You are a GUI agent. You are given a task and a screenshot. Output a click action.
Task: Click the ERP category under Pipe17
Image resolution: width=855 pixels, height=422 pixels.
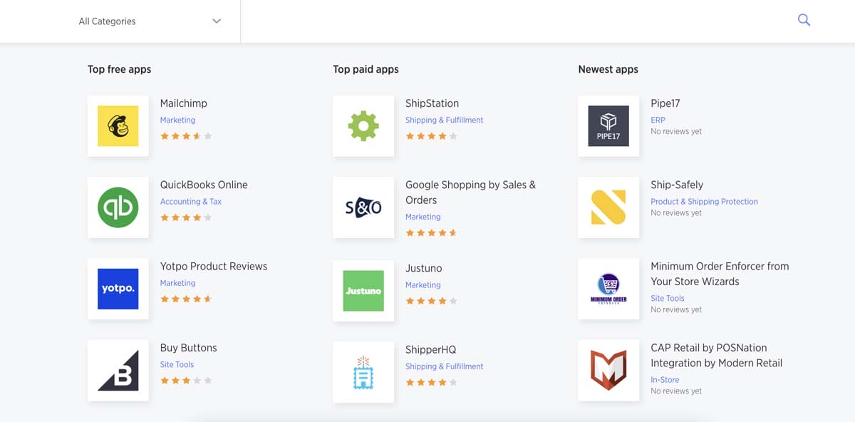pos(658,120)
